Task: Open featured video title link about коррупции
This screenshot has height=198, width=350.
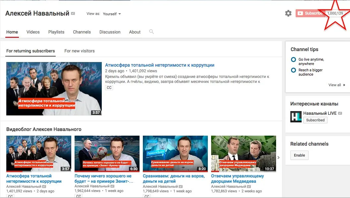Action: click(x=160, y=65)
